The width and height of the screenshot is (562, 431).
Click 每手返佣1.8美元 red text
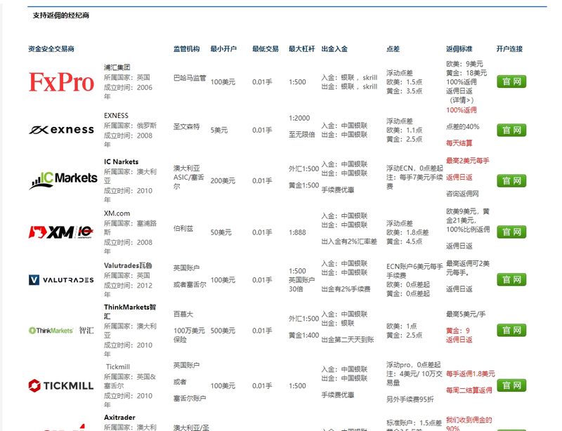471,373
